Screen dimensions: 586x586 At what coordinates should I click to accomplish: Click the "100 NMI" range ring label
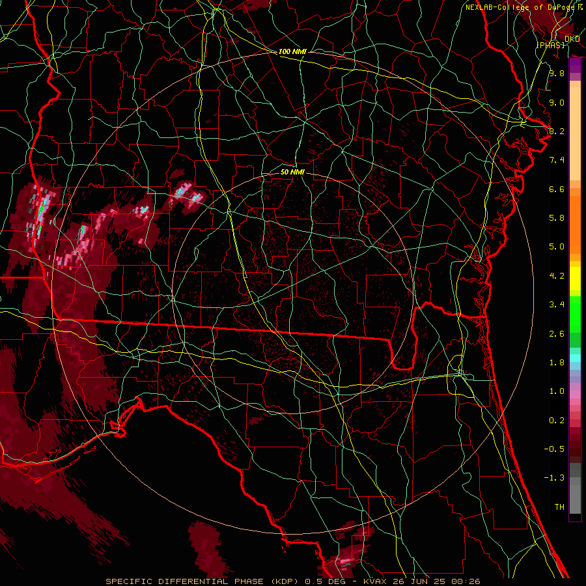(292, 51)
